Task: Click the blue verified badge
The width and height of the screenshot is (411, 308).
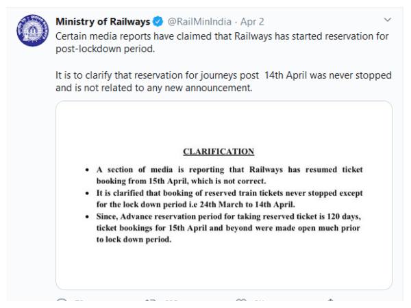Action: [x=158, y=21]
